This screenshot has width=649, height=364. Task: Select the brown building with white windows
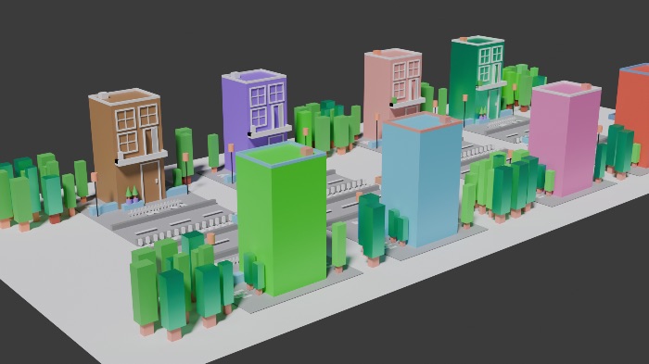[x=127, y=147]
